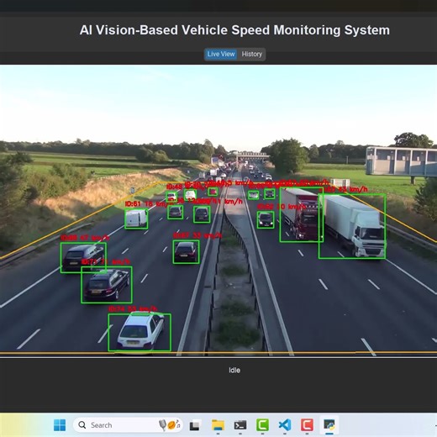
Task: Click the taskbar Search box
Action: 128,425
